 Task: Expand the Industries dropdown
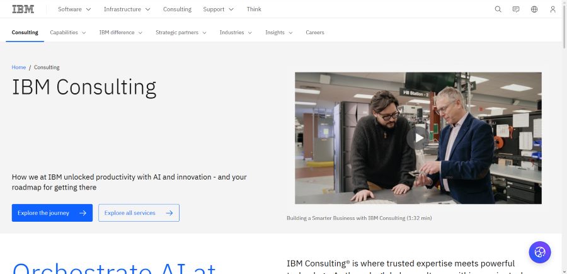tap(236, 32)
